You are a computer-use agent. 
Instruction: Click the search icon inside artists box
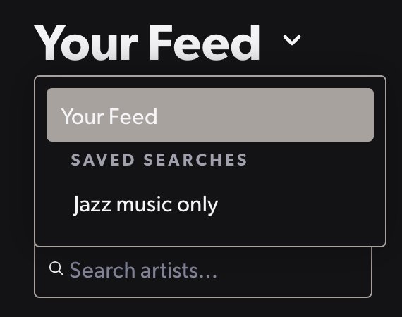pos(56,268)
